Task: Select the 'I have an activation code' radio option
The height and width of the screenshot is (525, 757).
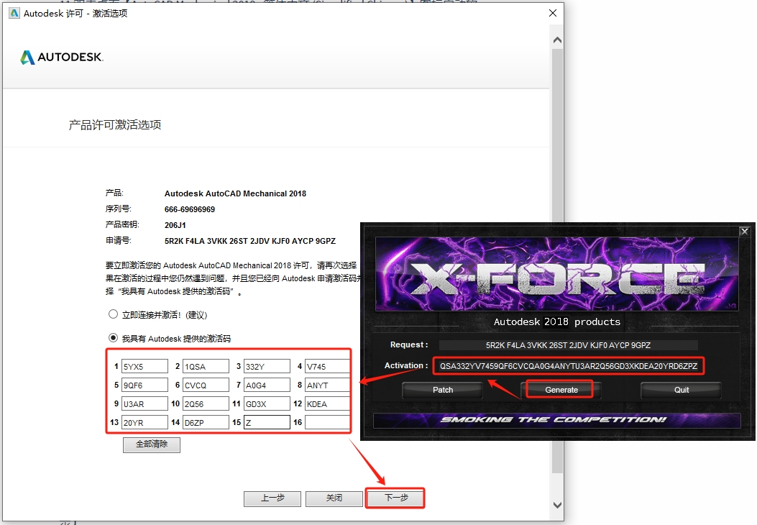Action: point(113,338)
